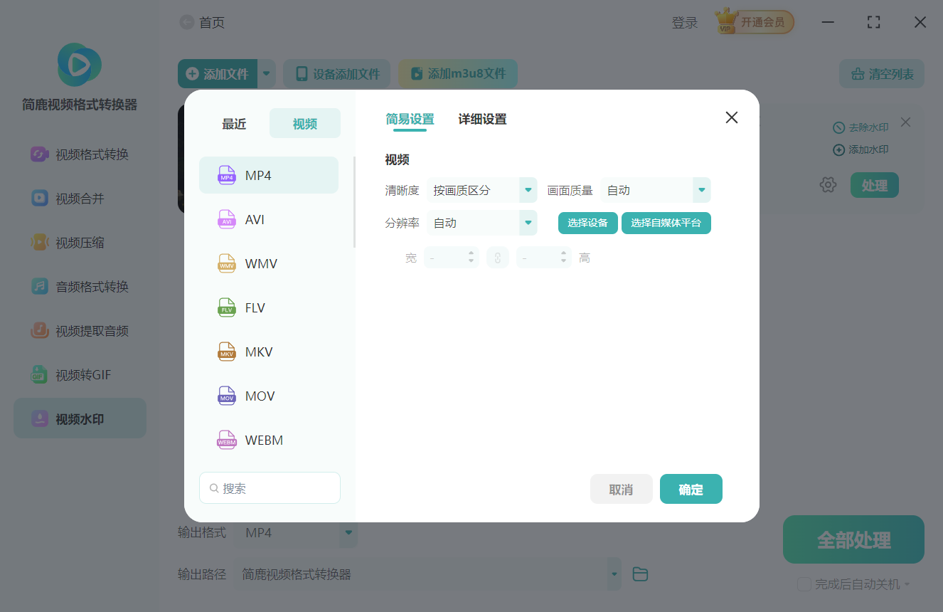The image size is (943, 612).
Task: Select the MP4 format icon
Action: point(227,175)
